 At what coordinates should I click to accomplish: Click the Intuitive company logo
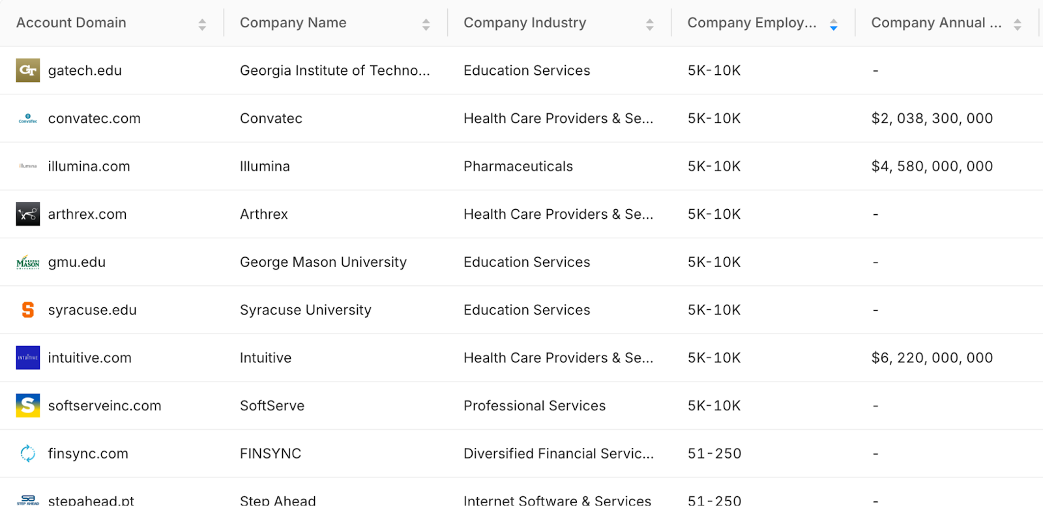tap(27, 358)
